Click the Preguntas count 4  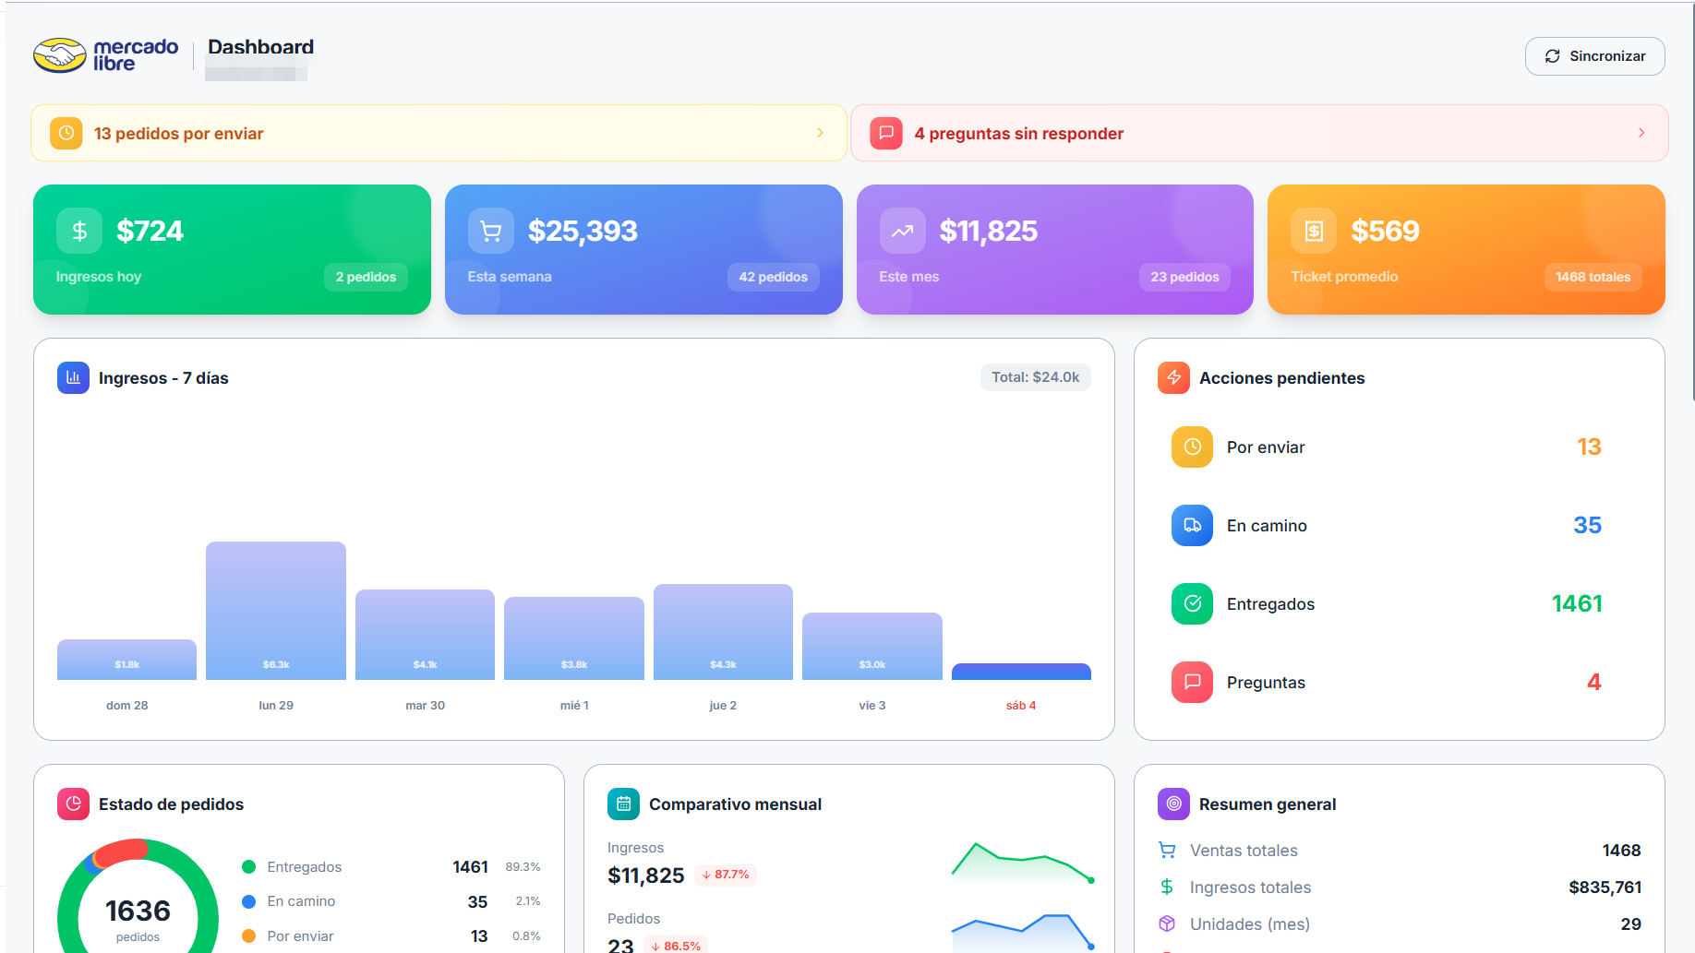click(1593, 682)
